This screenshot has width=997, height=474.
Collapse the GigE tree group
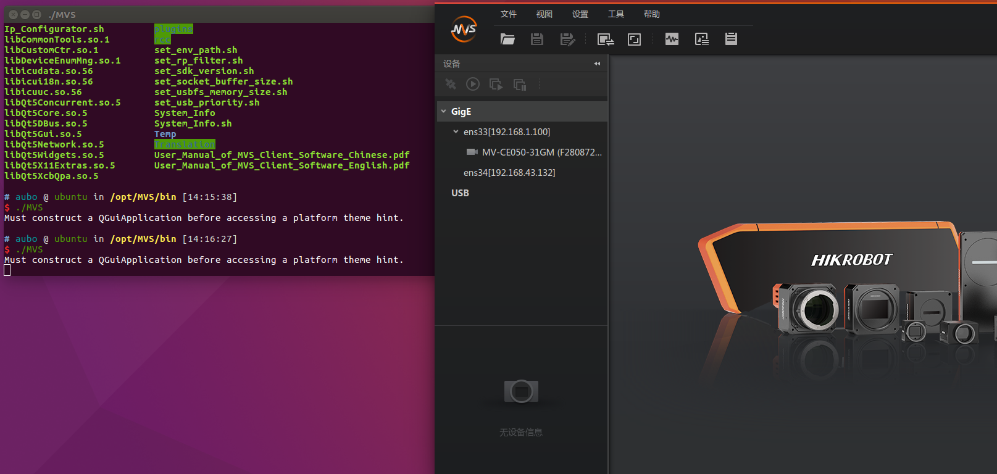pos(443,111)
